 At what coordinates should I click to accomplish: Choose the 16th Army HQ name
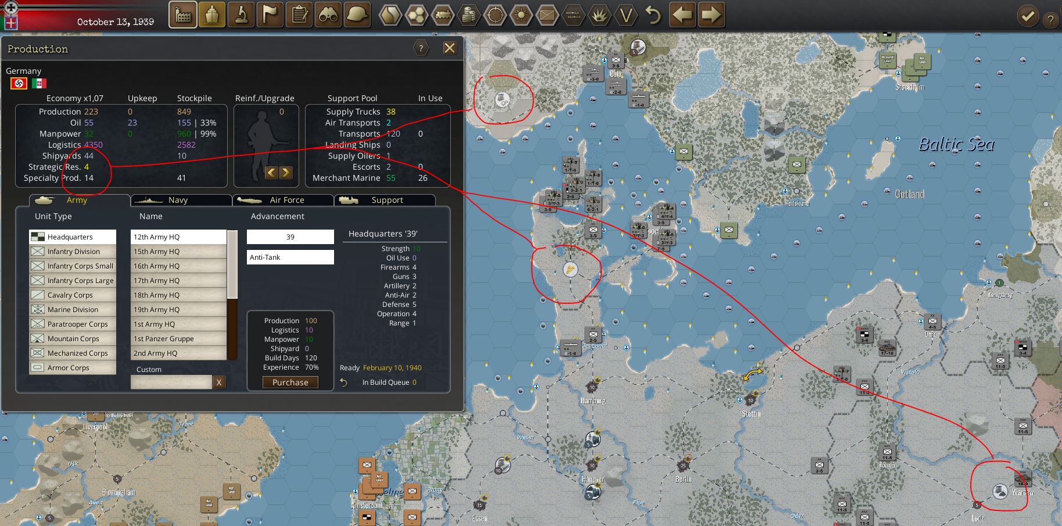[x=178, y=266]
